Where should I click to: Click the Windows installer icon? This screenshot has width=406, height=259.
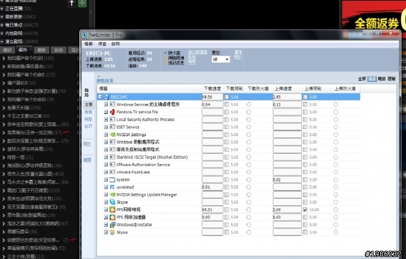click(112, 225)
